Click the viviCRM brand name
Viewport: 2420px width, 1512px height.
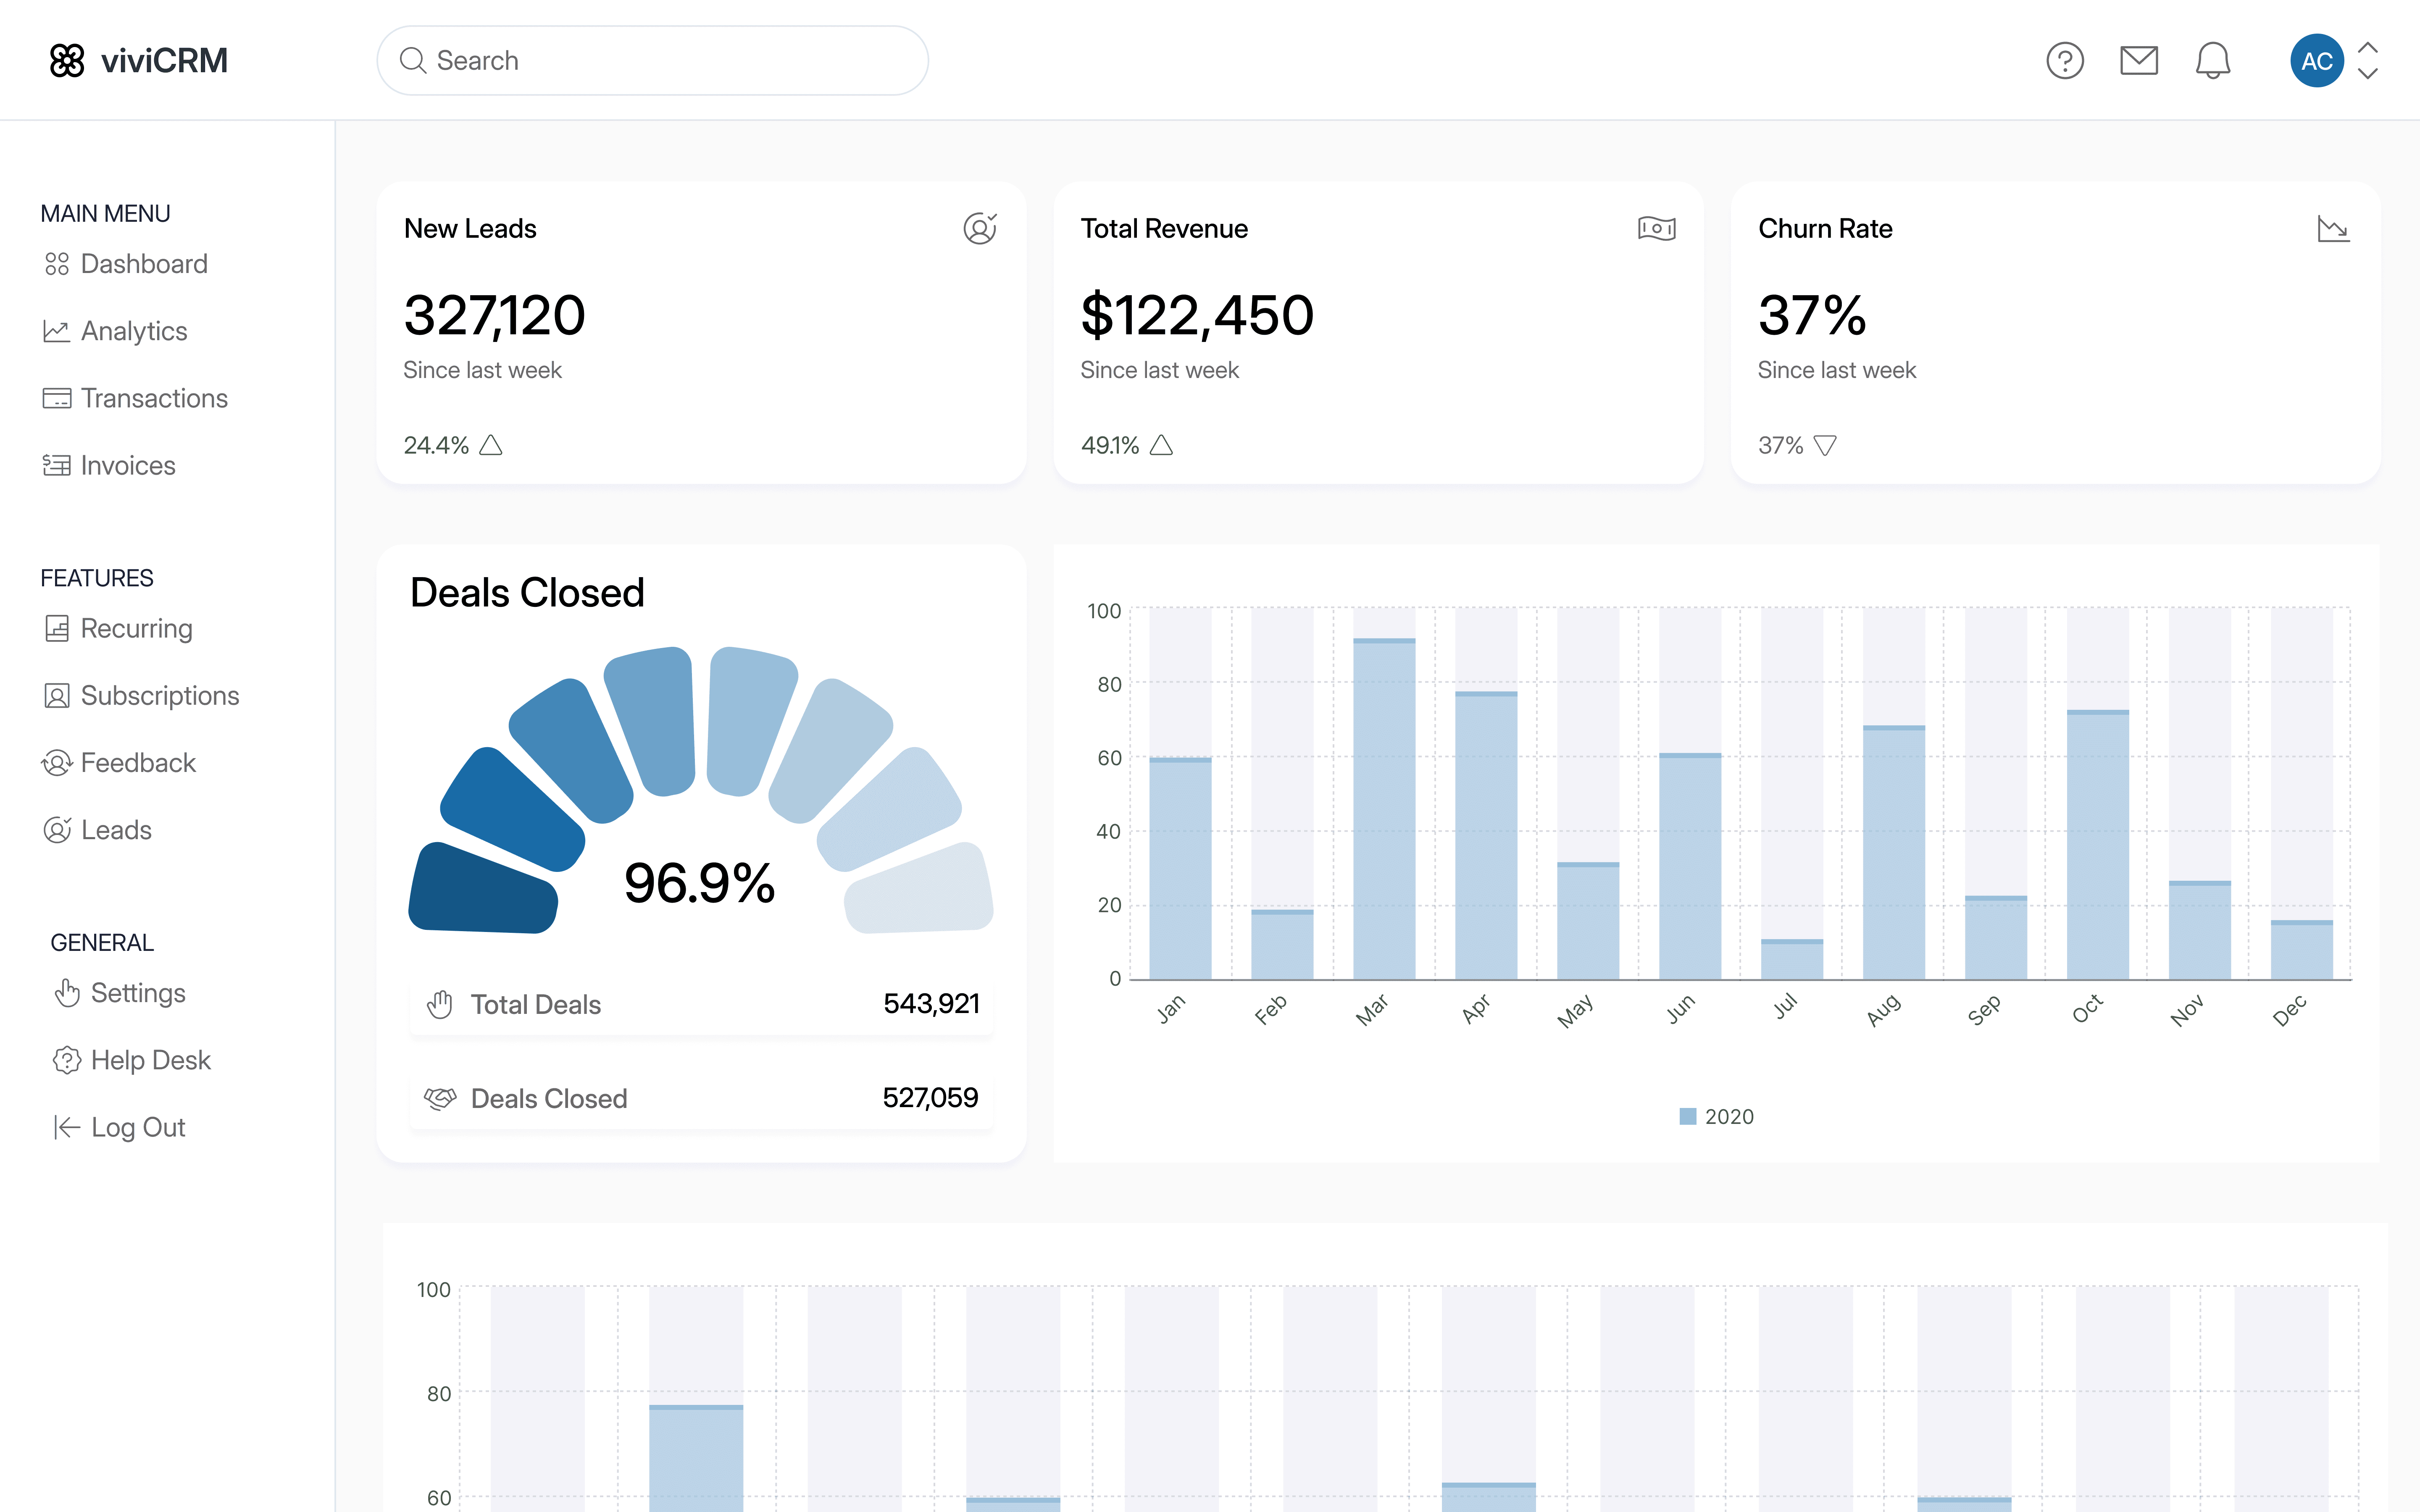coord(164,60)
